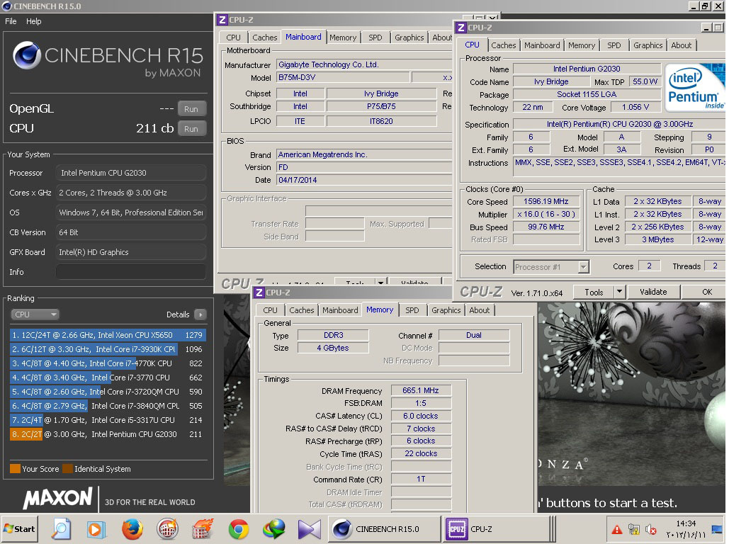Click the DRAM Frequency value 665.1 MHz
This screenshot has height=544, width=729.
421,390
